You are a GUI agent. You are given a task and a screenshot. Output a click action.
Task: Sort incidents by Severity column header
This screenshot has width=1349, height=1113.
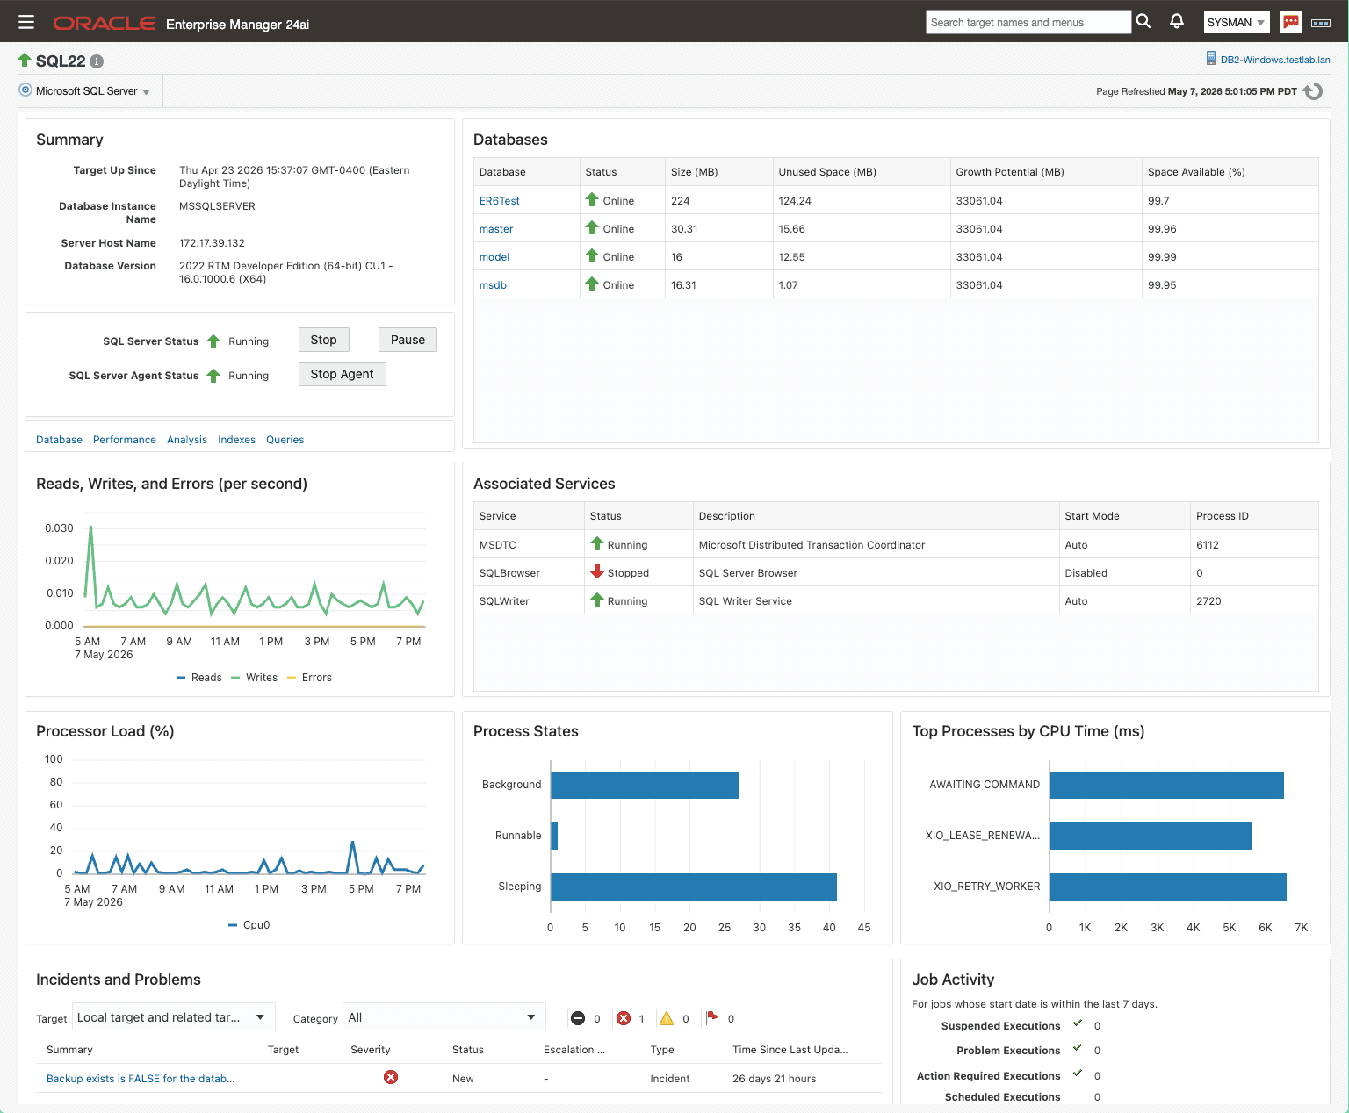(x=371, y=1050)
